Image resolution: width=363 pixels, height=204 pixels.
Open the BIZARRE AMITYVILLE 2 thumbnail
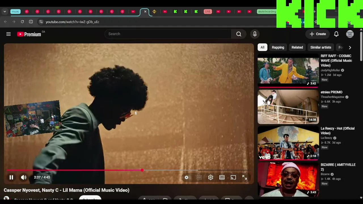point(288,180)
